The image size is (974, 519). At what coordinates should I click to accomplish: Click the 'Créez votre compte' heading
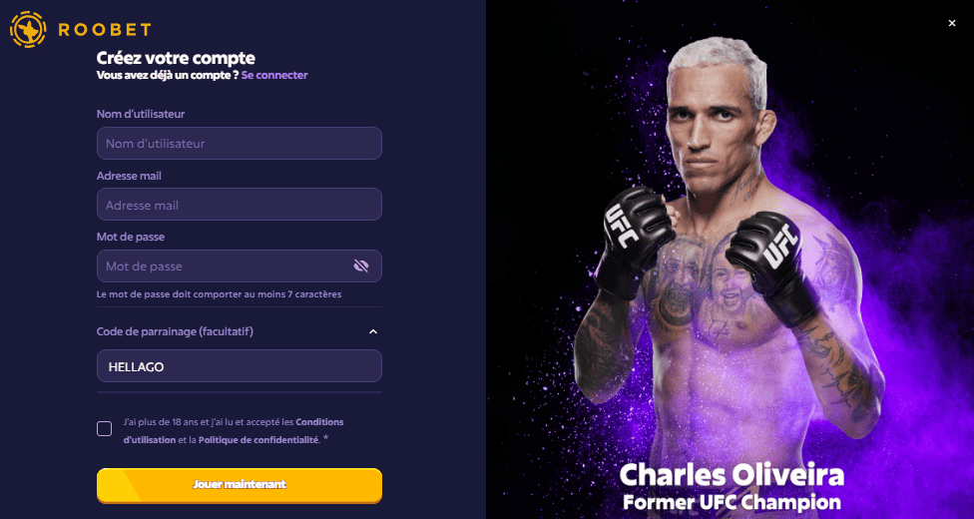[176, 58]
